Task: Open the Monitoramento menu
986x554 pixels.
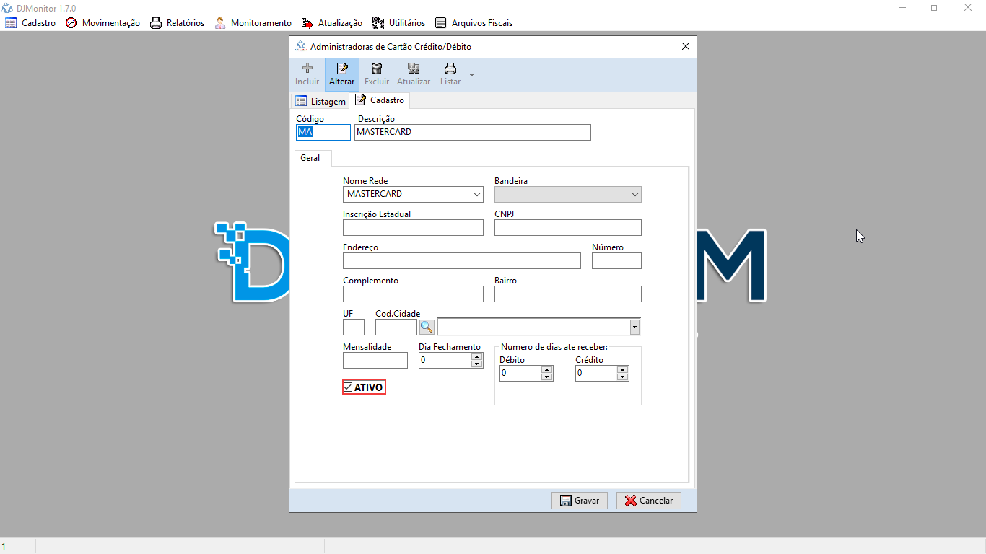Action: point(253,23)
